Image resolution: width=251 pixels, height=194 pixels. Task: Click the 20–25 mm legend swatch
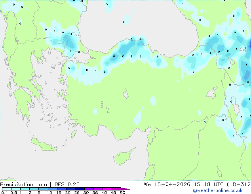coord(71,189)
